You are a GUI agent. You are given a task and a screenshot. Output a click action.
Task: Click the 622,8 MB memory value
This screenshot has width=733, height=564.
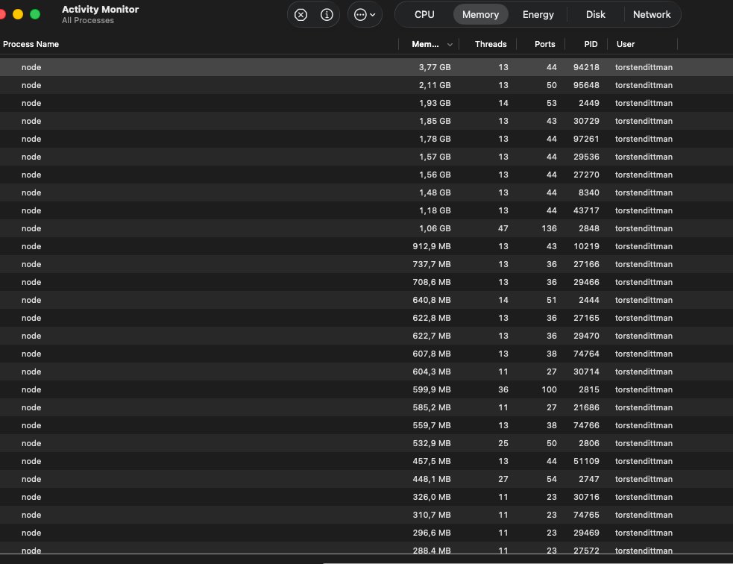click(x=432, y=318)
